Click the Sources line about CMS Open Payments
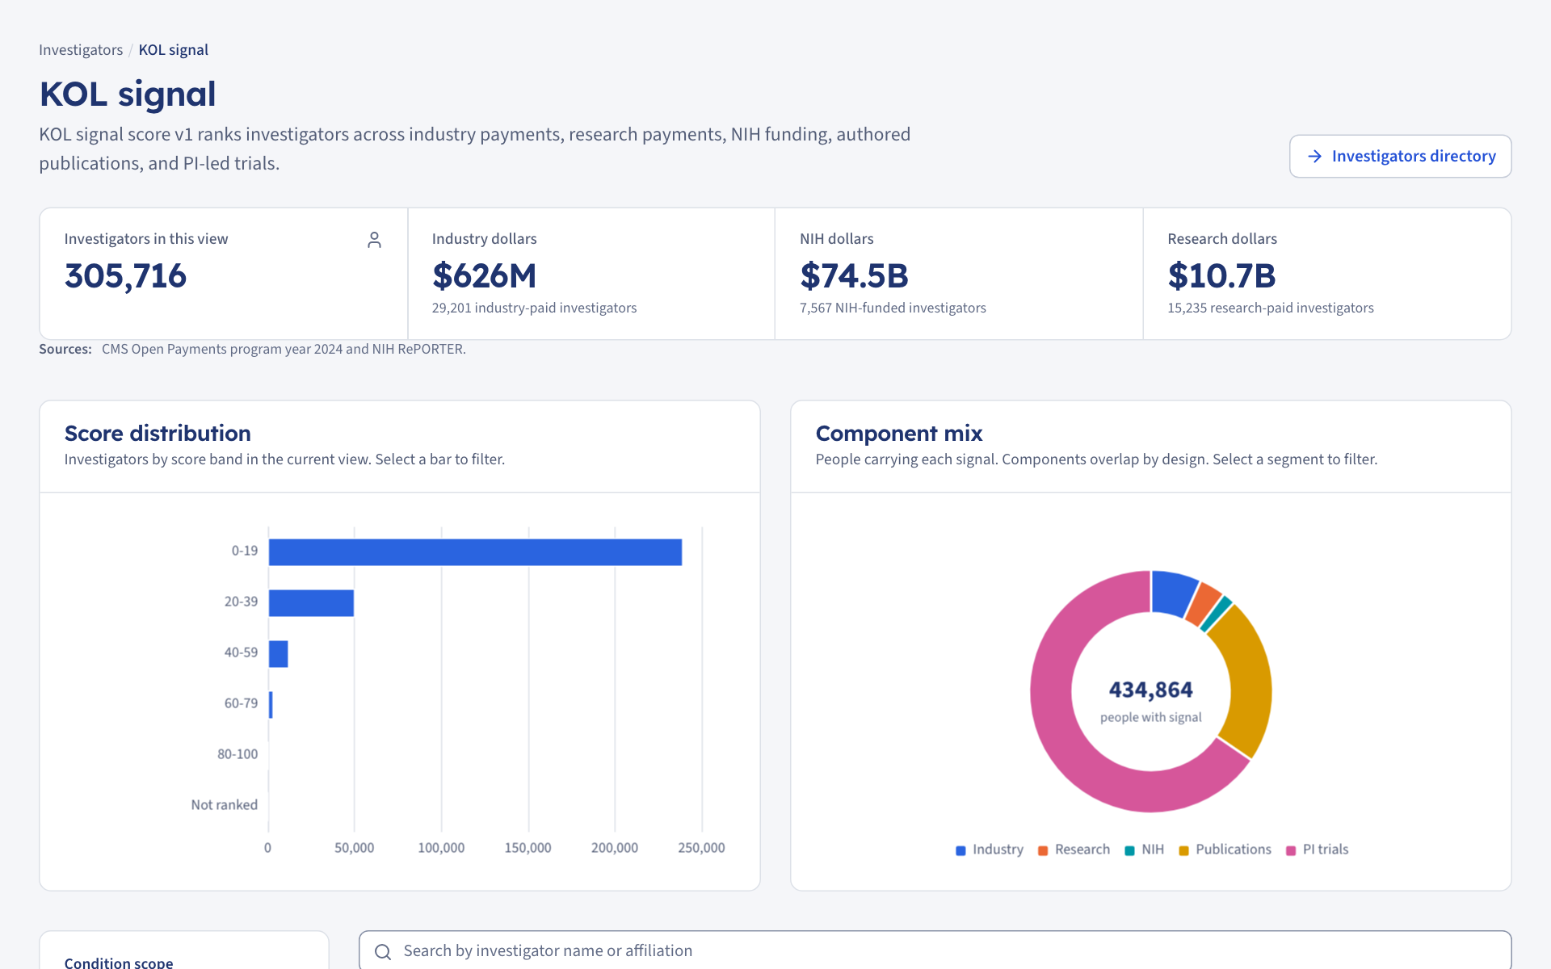The image size is (1551, 969). tap(252, 349)
